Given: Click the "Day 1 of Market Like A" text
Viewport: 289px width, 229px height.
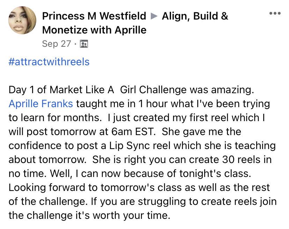Looking at the screenshot, I should [x=61, y=90].
